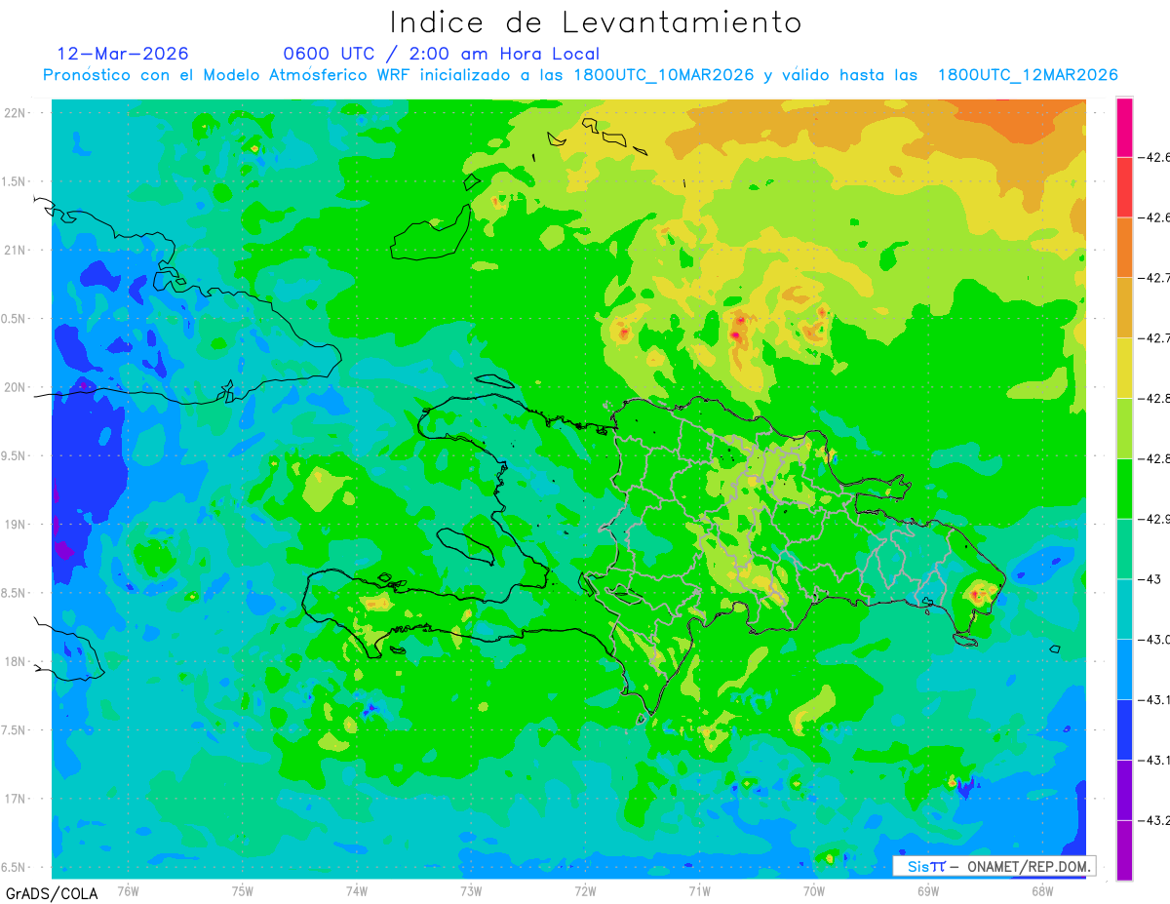Click the 71W longitude label
The image size is (1170, 904).
[x=699, y=889]
